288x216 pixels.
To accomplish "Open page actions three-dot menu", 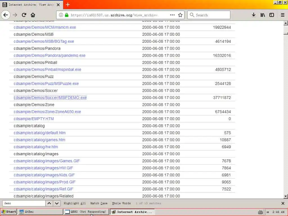I will pos(172,15).
